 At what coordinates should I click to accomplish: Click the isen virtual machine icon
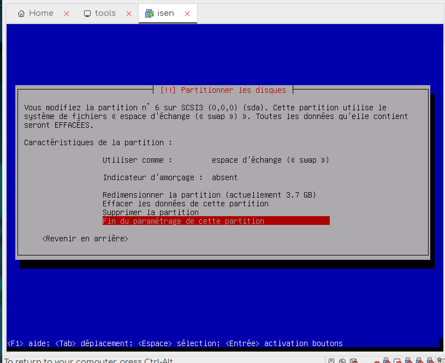tap(149, 14)
